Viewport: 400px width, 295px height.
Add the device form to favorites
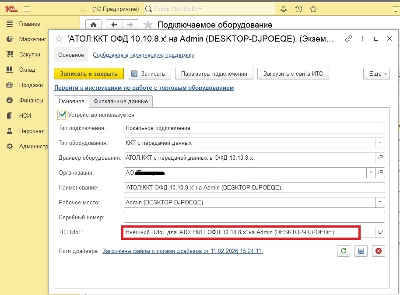pos(59,39)
